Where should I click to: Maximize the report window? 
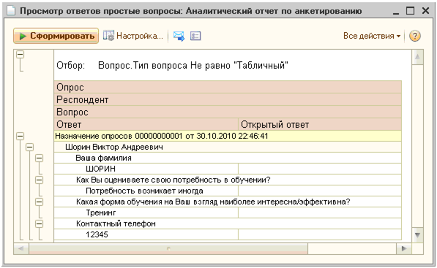pyautogui.click(x=410, y=11)
